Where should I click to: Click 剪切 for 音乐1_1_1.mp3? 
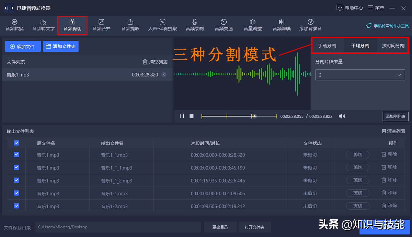click(x=358, y=167)
